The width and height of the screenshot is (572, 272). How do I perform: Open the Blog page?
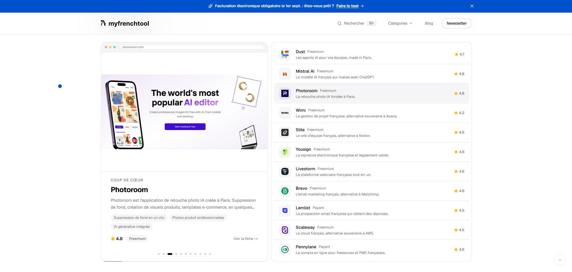tap(429, 23)
